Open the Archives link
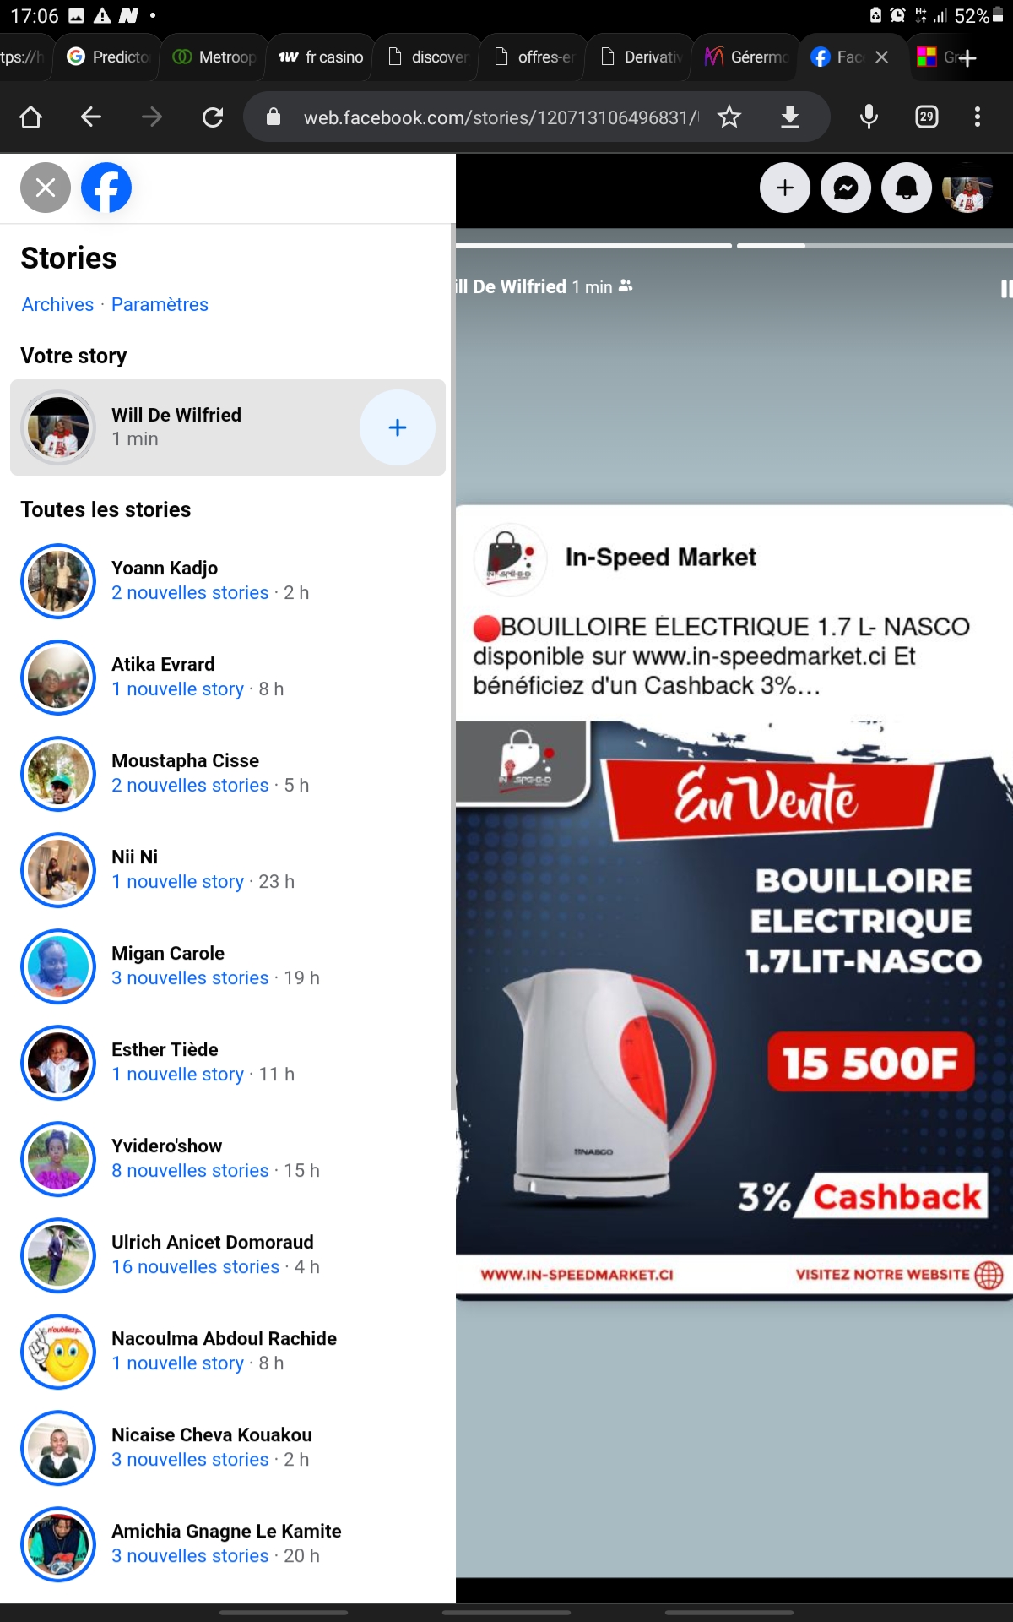 [57, 304]
